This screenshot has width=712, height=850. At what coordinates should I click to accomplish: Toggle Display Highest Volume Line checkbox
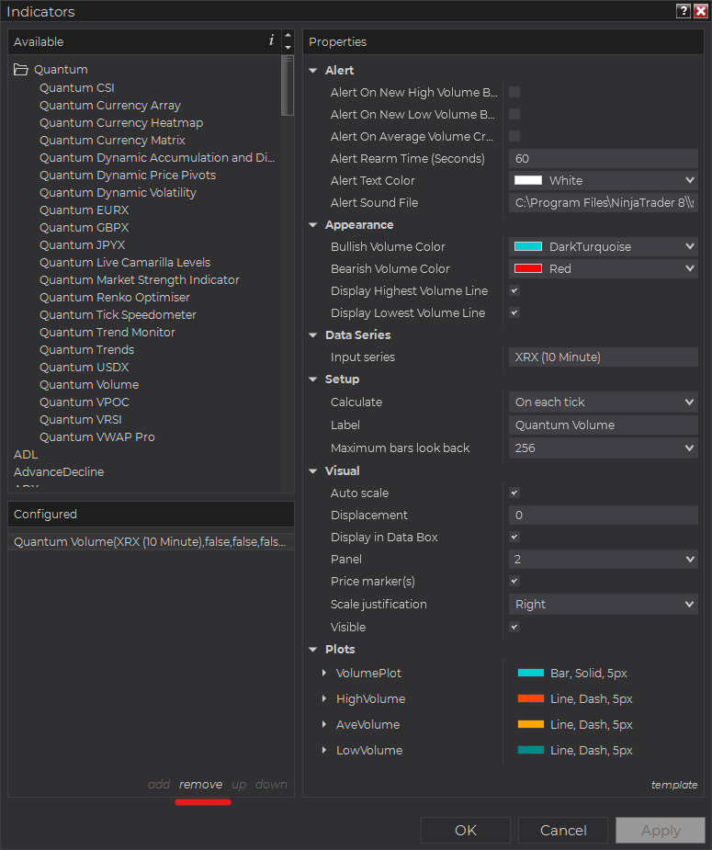pos(514,290)
